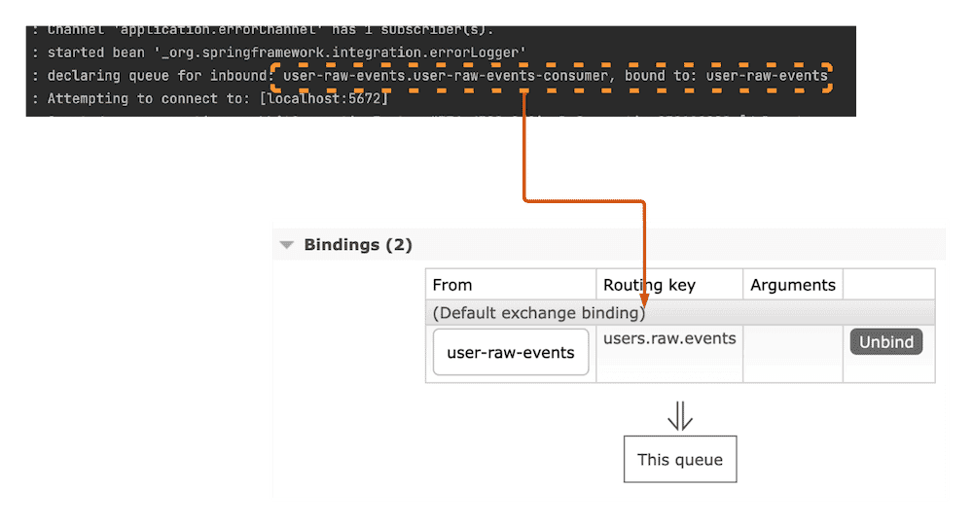Click the This queue box
This screenshot has width=973, height=525.
click(x=680, y=459)
